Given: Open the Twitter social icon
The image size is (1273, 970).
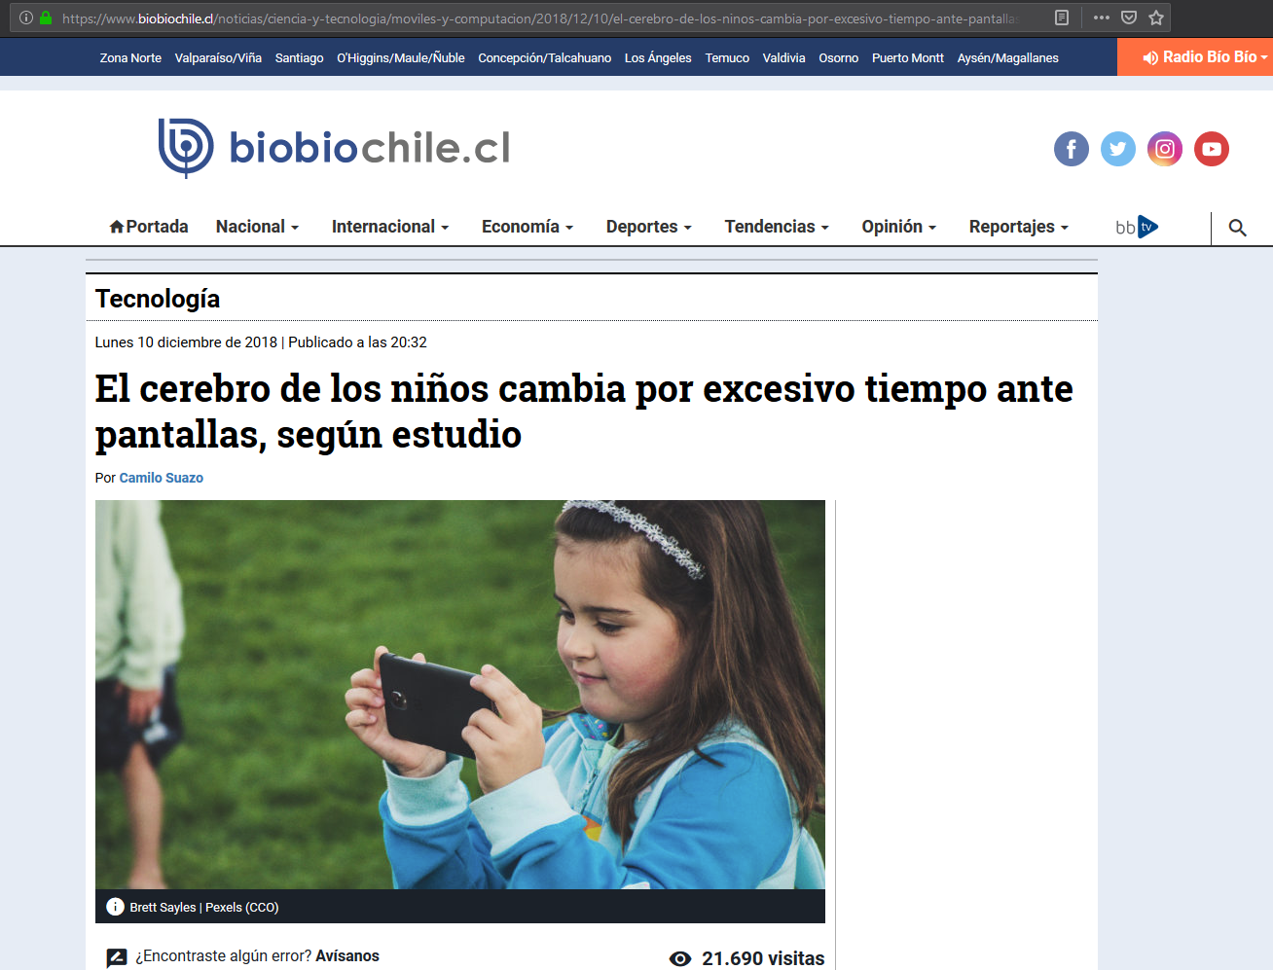Looking at the screenshot, I should tap(1118, 149).
